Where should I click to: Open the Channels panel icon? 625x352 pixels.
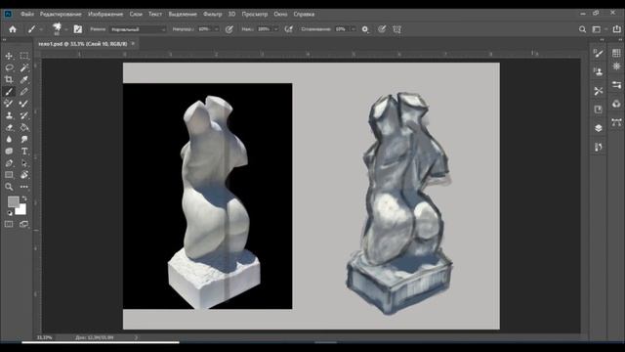(616, 104)
